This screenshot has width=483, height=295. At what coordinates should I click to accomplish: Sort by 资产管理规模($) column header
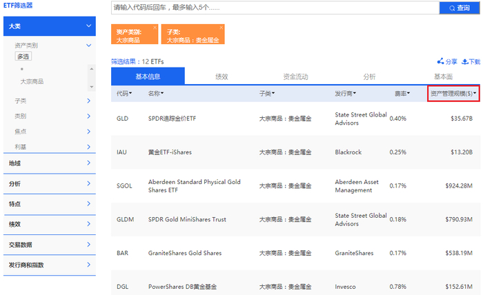click(453, 93)
